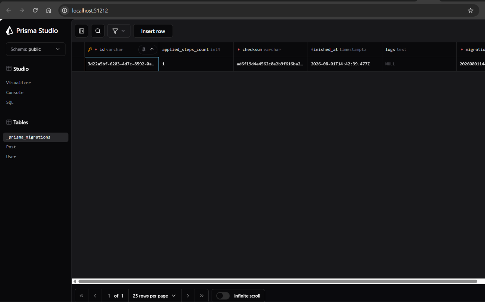Open the SQL view
The width and height of the screenshot is (485, 302).
pos(10,102)
